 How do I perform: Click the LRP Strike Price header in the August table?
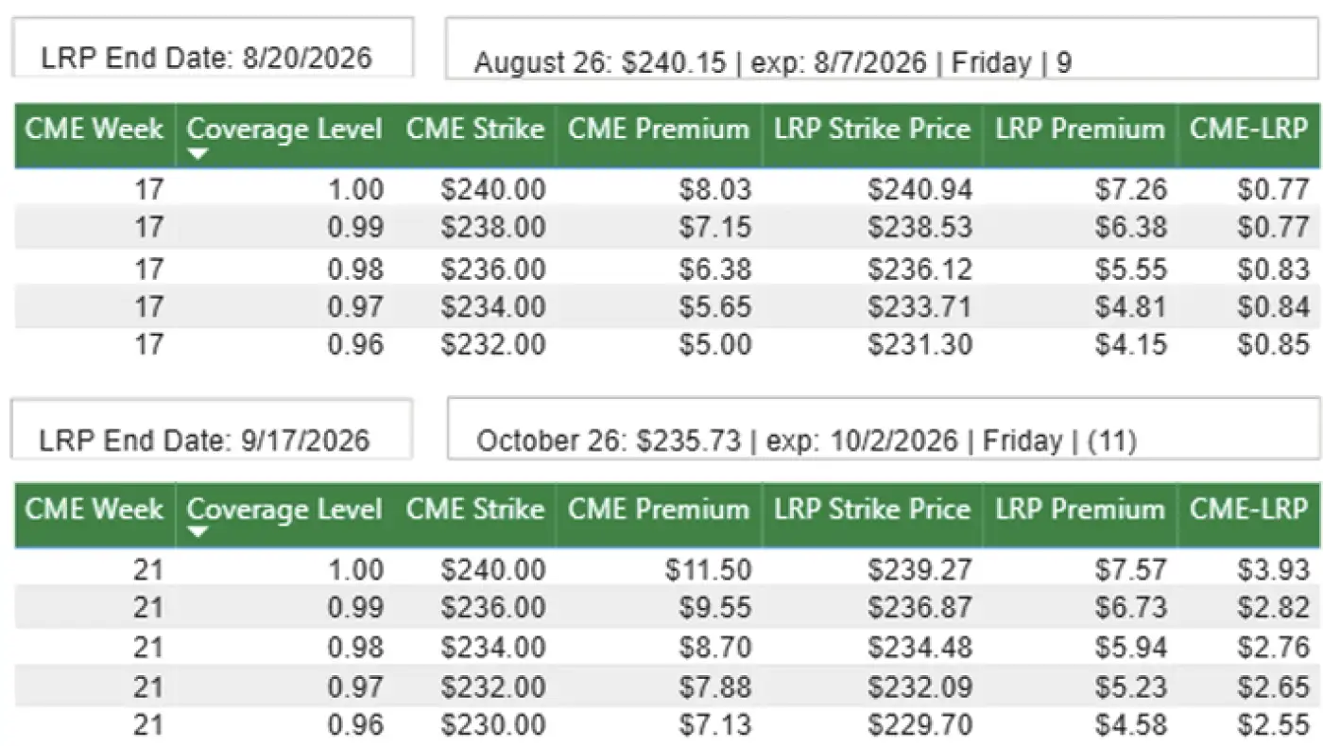(872, 130)
